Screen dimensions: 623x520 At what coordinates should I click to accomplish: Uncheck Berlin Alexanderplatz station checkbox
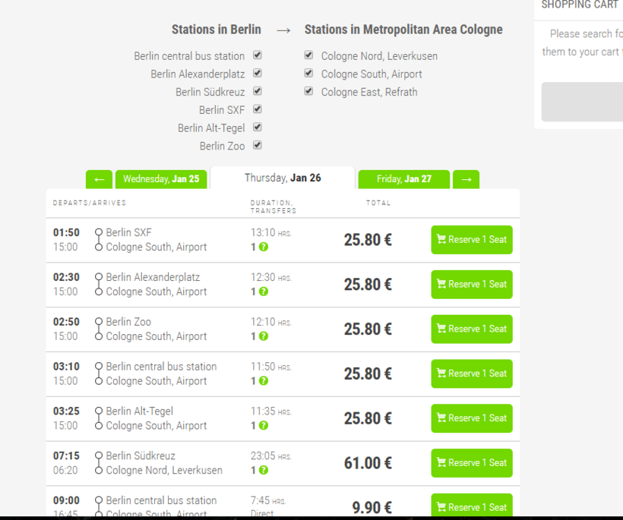[x=258, y=74]
